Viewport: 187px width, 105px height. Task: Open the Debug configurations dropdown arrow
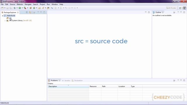(x=17, y=8)
